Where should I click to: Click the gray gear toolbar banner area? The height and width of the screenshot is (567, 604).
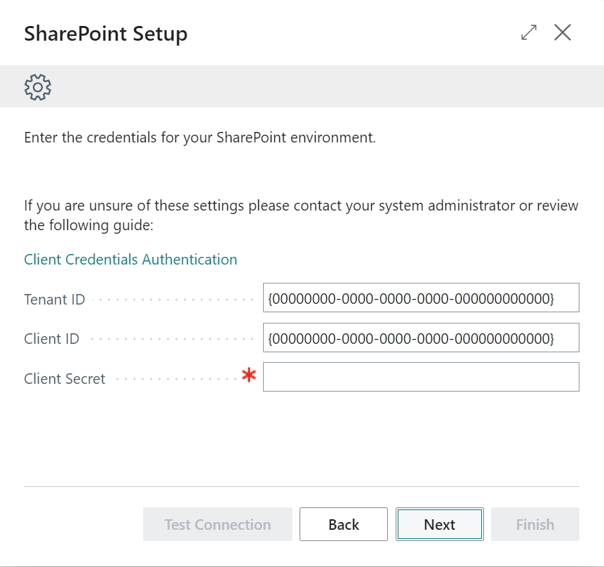click(x=302, y=86)
